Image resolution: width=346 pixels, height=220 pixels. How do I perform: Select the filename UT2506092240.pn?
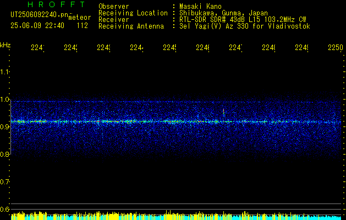[39, 15]
